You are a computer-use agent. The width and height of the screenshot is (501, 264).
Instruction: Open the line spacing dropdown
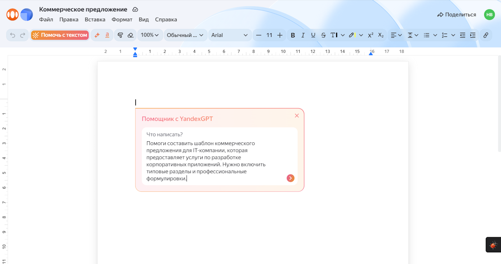[413, 35]
